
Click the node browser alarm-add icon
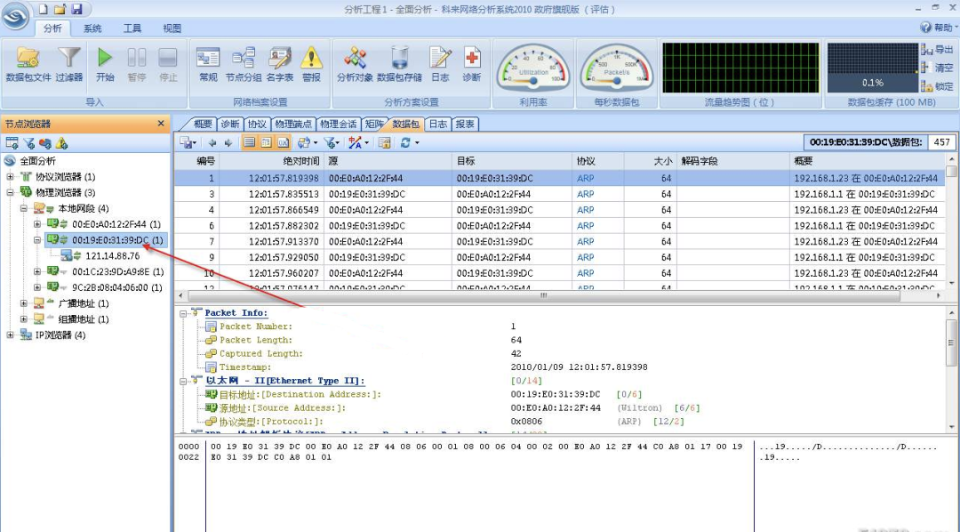tap(61, 143)
